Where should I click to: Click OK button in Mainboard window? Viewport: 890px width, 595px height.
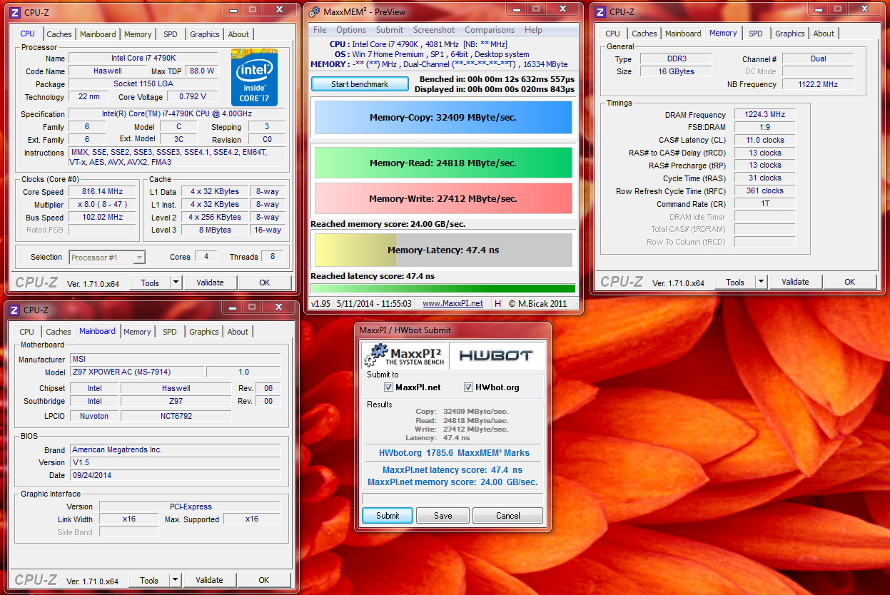point(264,580)
